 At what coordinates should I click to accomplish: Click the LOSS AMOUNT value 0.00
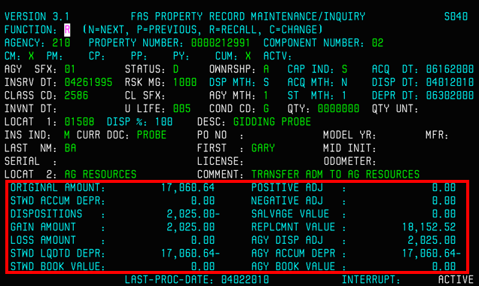pos(203,240)
